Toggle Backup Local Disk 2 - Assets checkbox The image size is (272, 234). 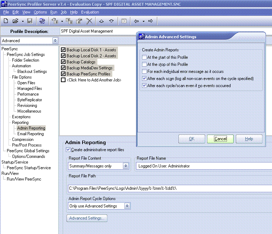(x=63, y=56)
